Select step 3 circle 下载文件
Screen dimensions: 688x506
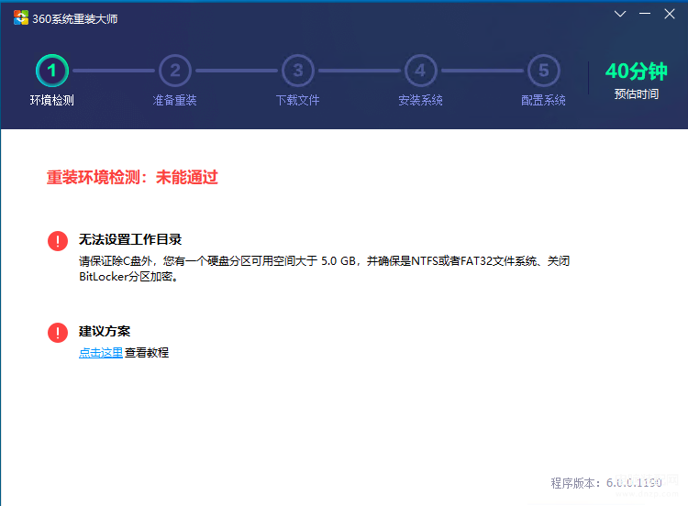coord(298,71)
